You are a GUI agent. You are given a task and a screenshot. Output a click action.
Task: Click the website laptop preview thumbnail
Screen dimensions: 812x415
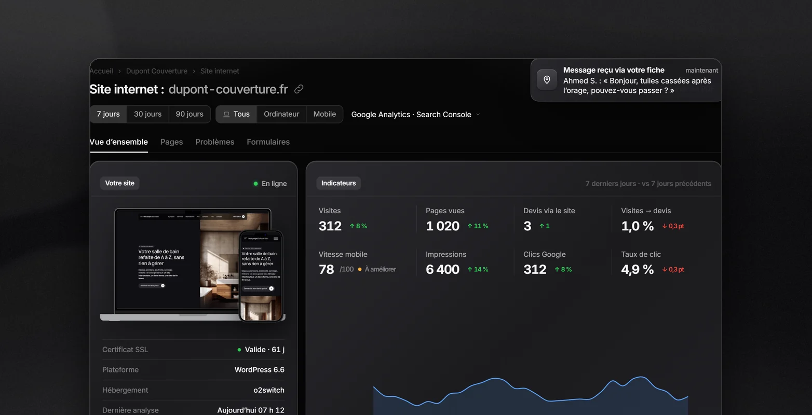[x=193, y=265]
